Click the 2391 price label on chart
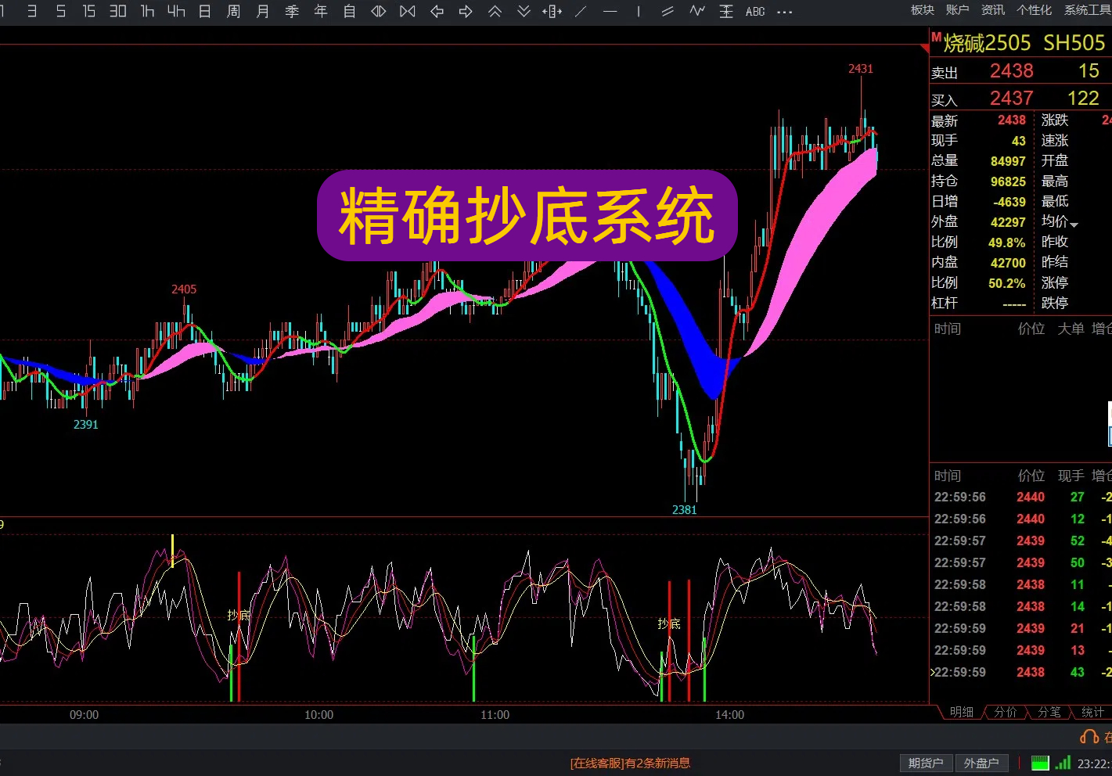Screen dimensions: 1112x776 pyautogui.click(x=86, y=425)
